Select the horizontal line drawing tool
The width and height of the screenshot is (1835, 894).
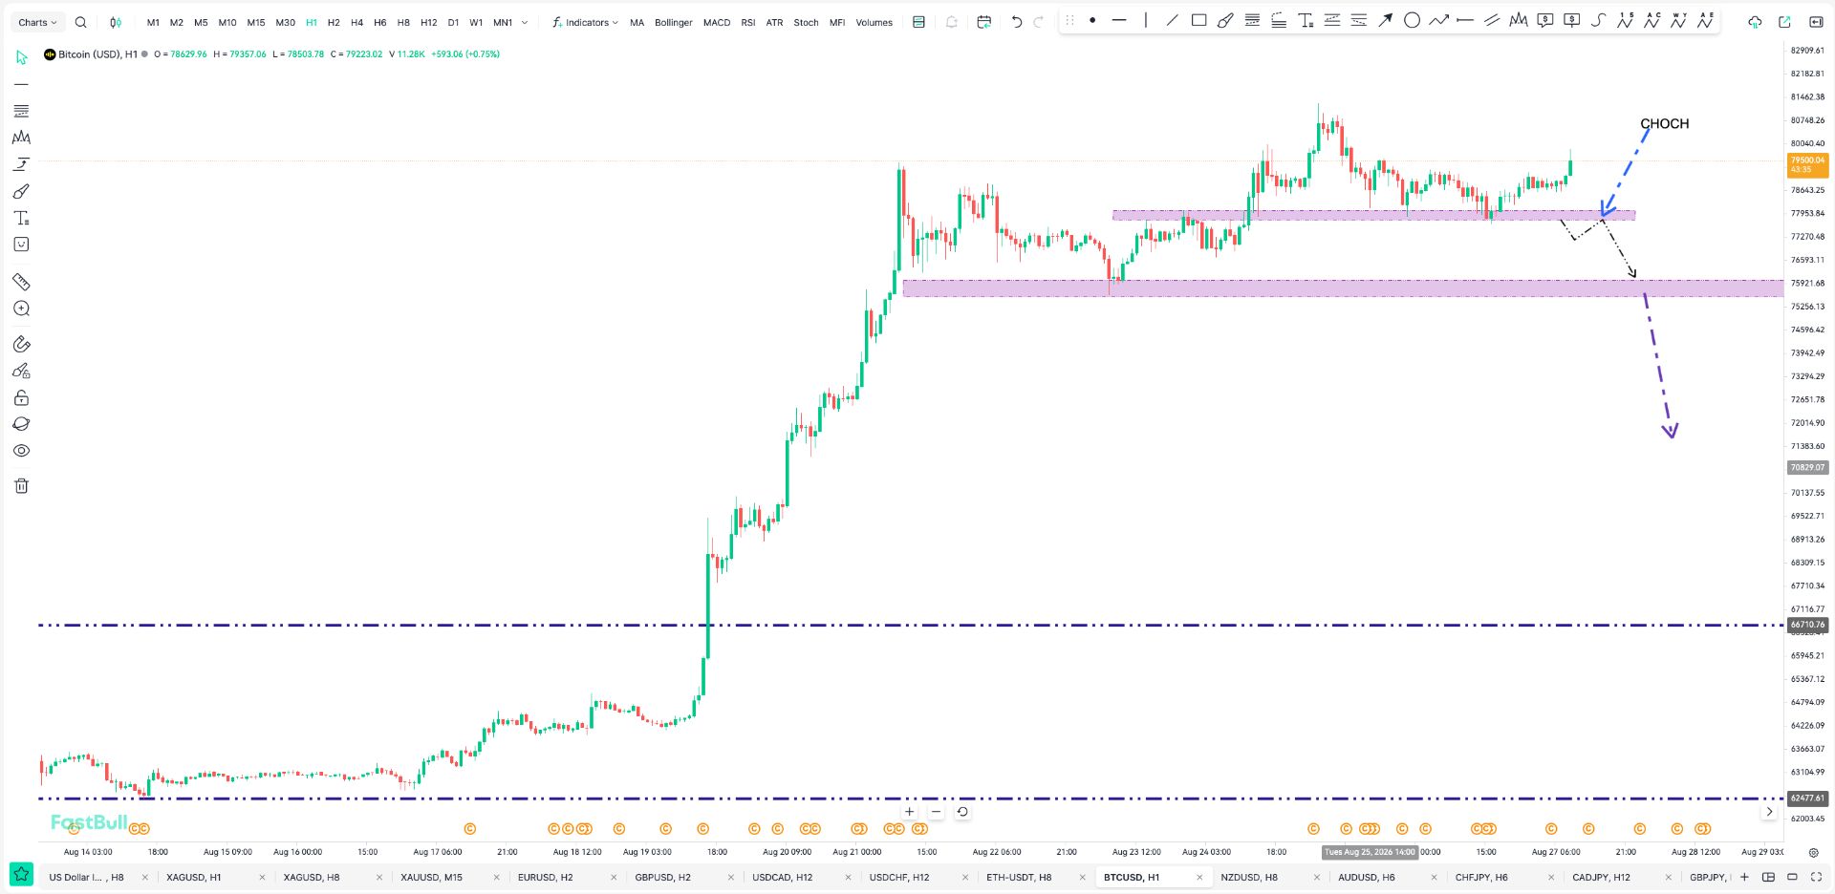[1119, 20]
